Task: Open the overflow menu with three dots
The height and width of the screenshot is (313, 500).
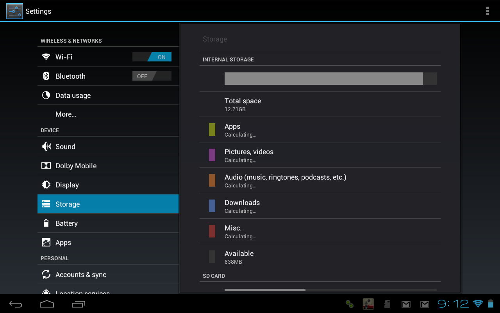Action: tap(487, 11)
